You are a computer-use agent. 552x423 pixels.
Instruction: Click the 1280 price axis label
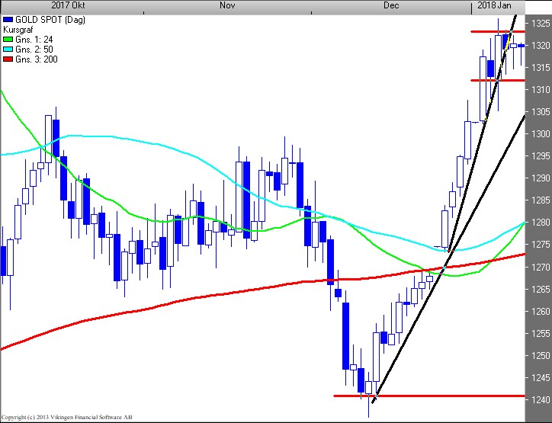541,223
